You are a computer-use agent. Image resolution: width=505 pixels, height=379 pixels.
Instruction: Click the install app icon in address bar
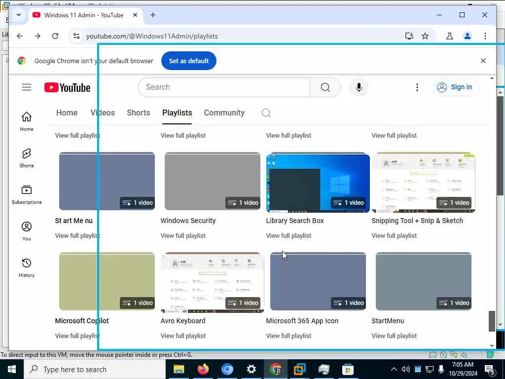pyautogui.click(x=409, y=36)
